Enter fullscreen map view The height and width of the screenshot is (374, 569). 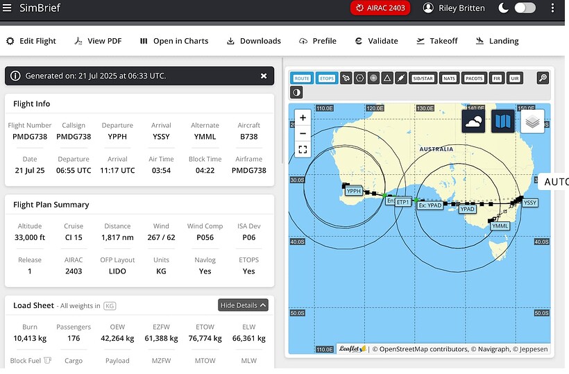[x=303, y=149]
